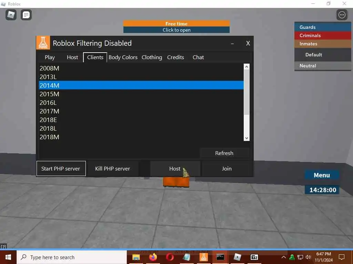Switch to the Play tab

(x=50, y=57)
